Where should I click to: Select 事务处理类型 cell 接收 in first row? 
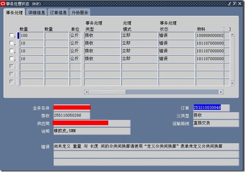(102, 36)
